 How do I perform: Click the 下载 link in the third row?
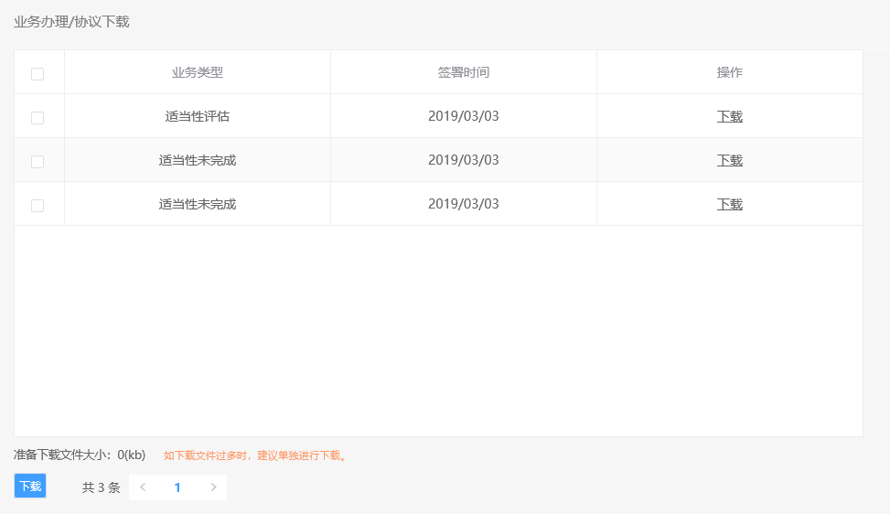coord(729,205)
